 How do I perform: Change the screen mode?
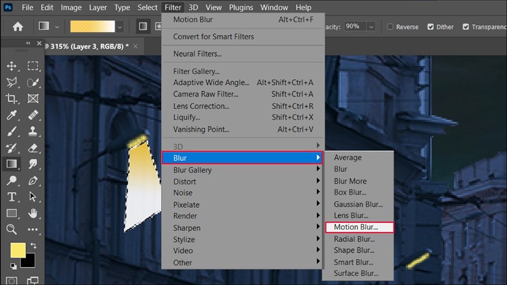(33, 281)
